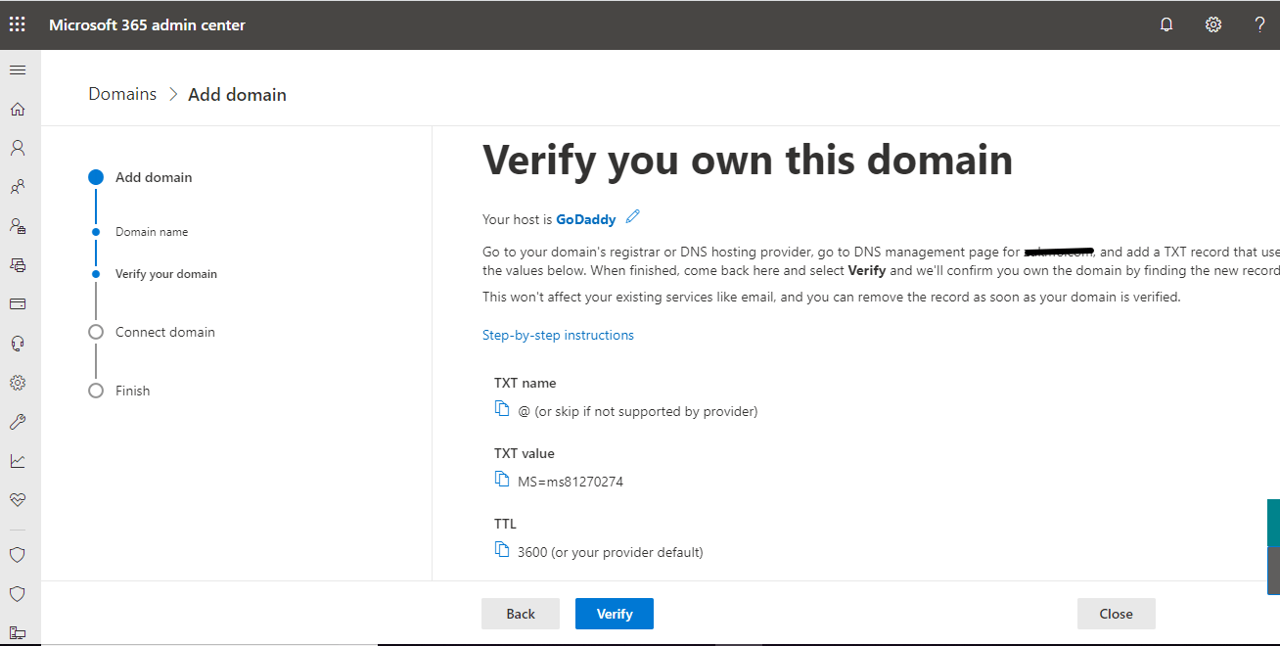
Task: Open the Billing card icon in sidebar
Action: (x=18, y=304)
